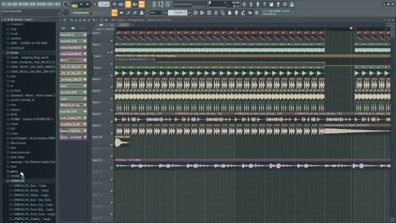Open the Pattern 1 selector
This screenshot has width=396, height=223.
178,12
